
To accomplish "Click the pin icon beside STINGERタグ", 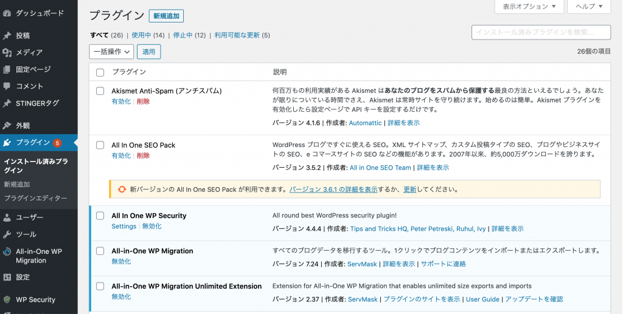I will (7, 103).
